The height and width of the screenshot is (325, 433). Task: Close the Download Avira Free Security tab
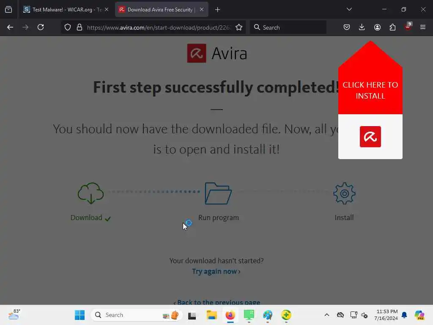coord(202,9)
